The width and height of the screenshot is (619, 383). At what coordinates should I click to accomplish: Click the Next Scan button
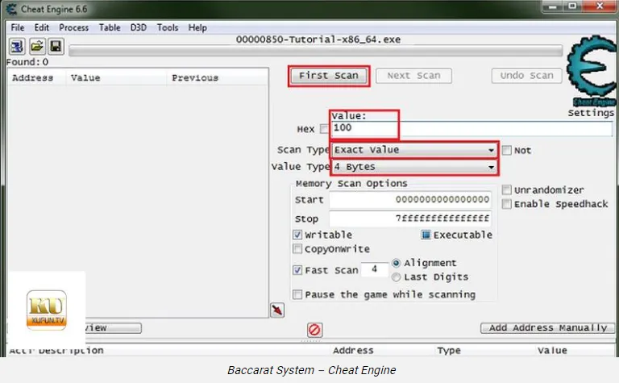tap(413, 76)
